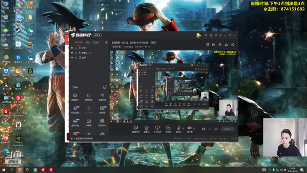
Task: Open the 虚拟形象 virtual avatar tool
Action: coord(75,123)
